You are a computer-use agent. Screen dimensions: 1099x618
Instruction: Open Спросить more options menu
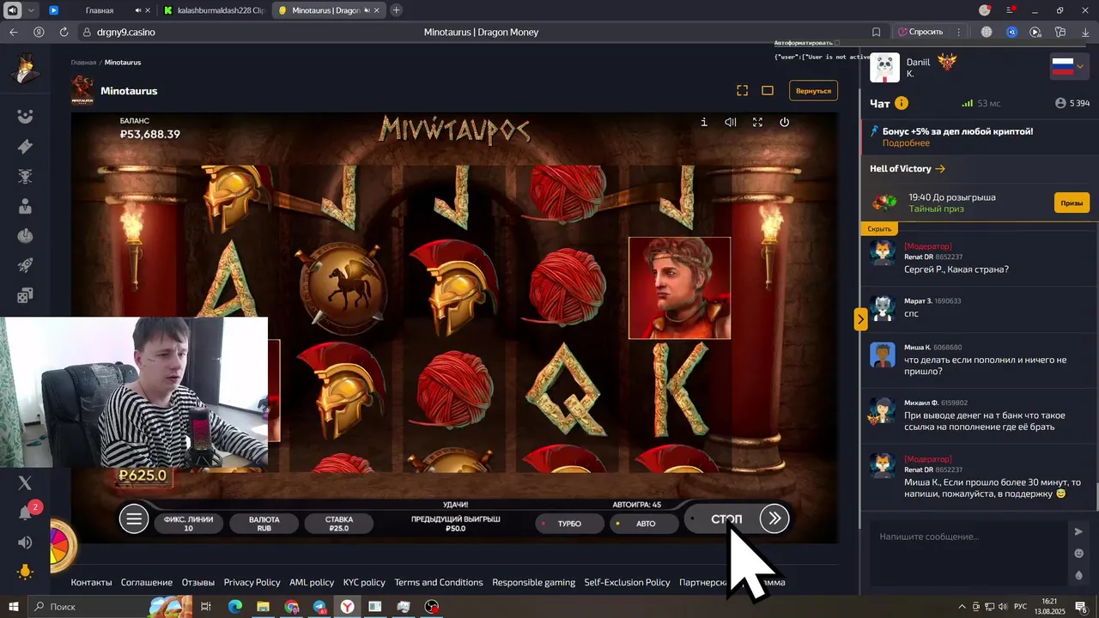click(x=958, y=32)
